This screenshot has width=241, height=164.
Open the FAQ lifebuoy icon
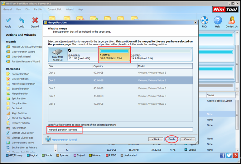coord(204,20)
